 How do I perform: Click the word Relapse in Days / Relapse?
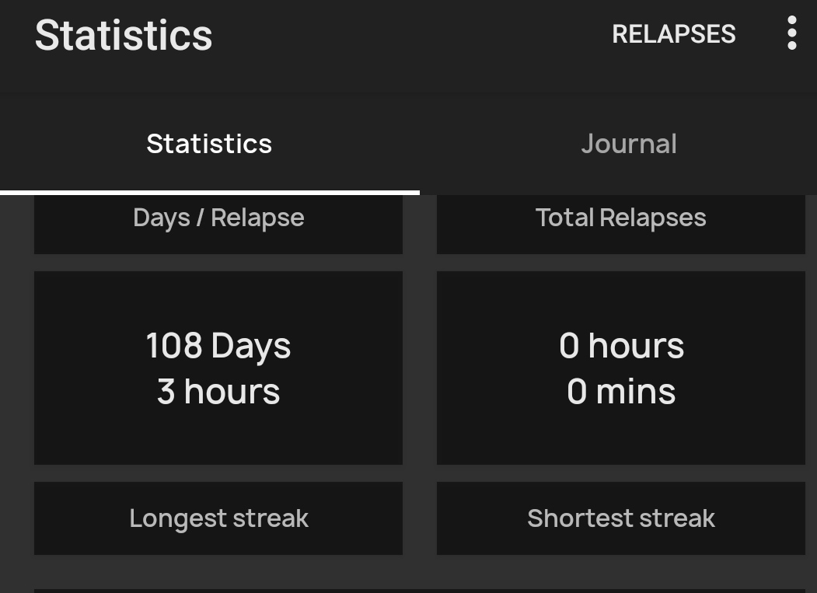[257, 218]
